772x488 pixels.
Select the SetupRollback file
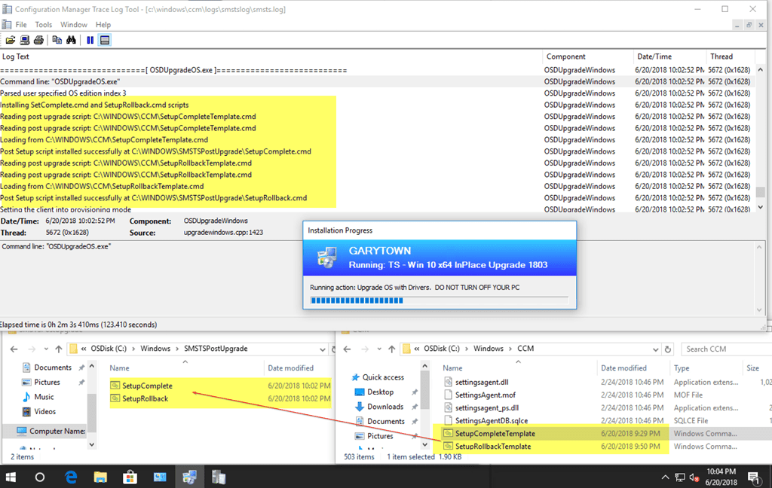pyautogui.click(x=146, y=398)
